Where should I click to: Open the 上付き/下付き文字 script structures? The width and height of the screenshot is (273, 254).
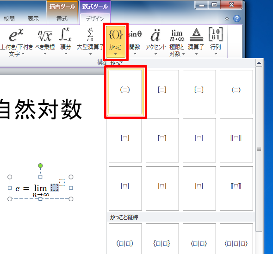click(x=16, y=42)
